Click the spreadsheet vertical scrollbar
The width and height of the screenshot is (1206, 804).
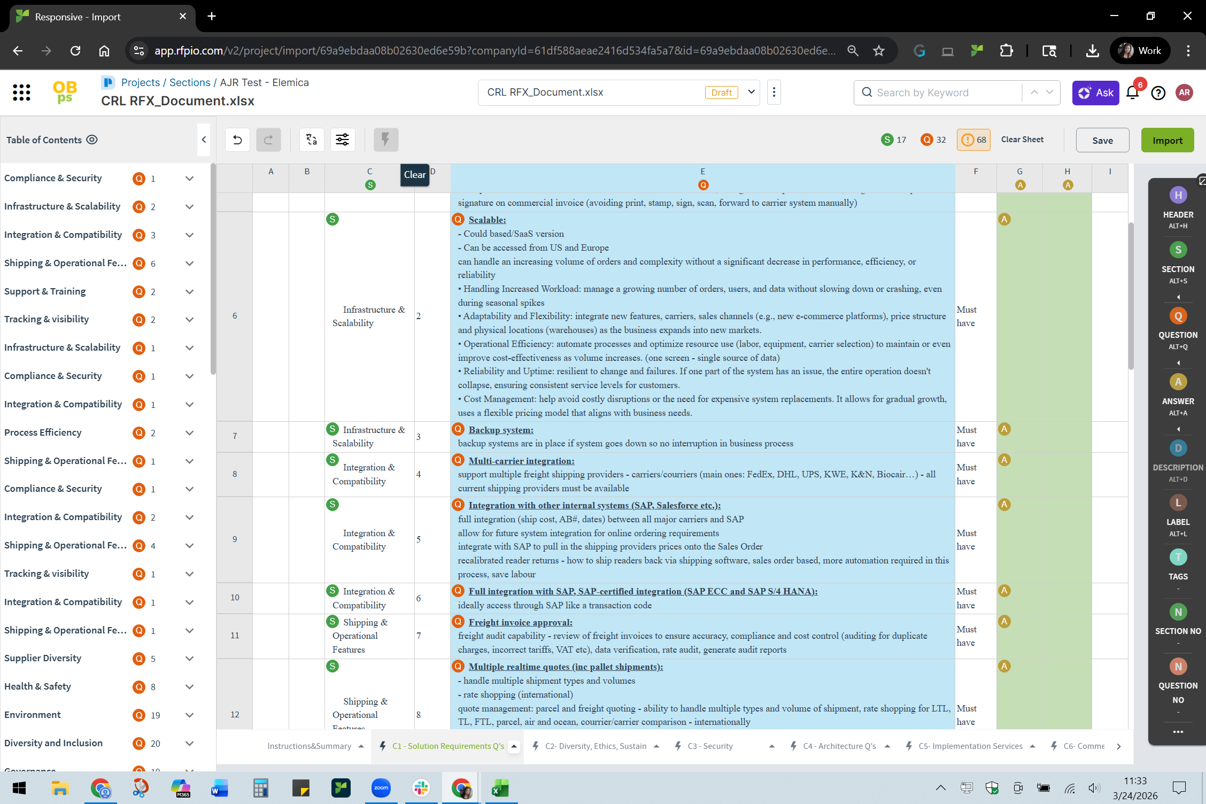click(1131, 296)
